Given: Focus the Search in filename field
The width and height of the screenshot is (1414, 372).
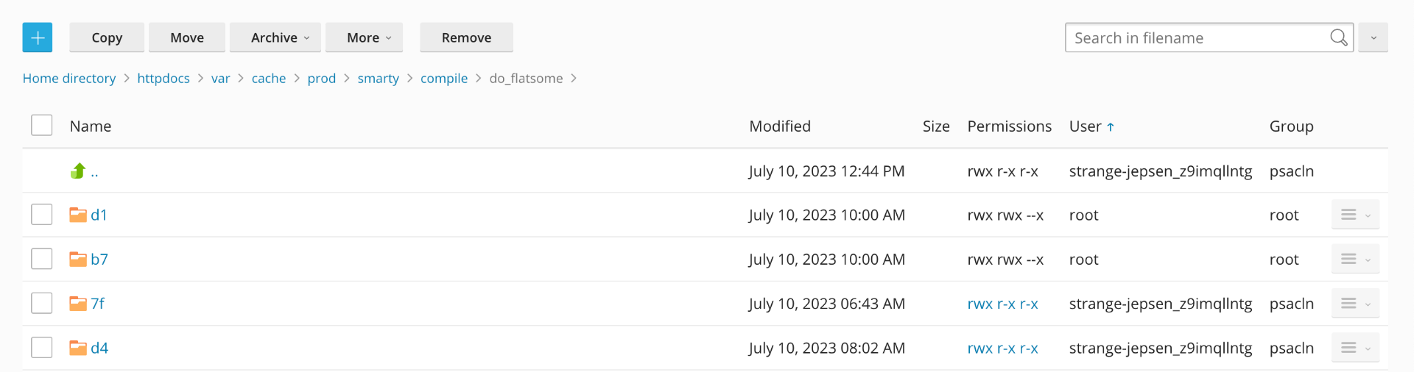Looking at the screenshot, I should (1197, 37).
